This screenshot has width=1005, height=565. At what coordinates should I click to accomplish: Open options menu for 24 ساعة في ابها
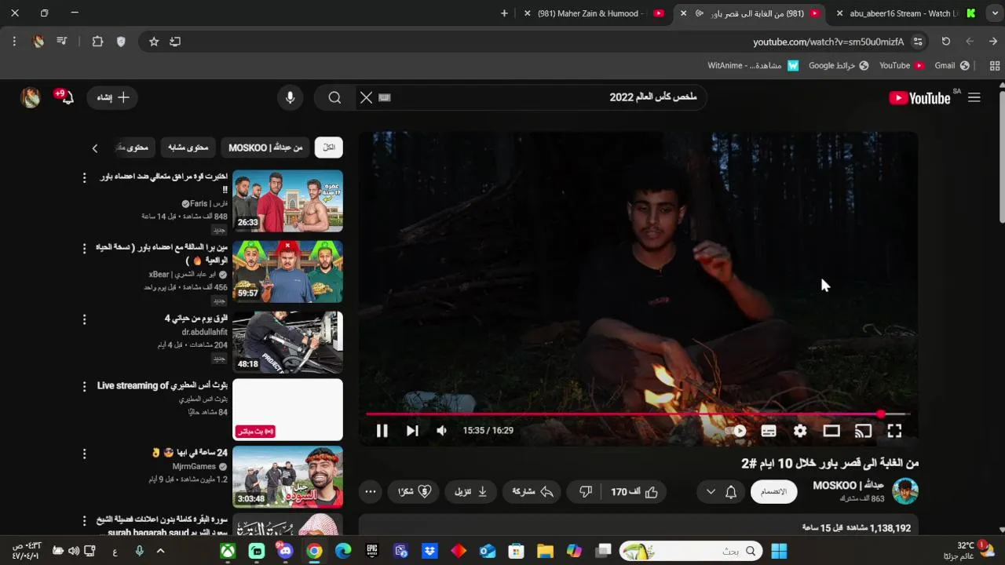[x=85, y=454]
